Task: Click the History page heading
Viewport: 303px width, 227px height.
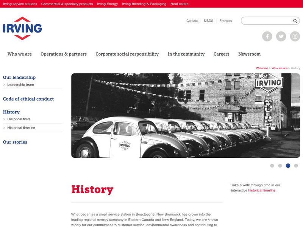Action: tap(92, 190)
